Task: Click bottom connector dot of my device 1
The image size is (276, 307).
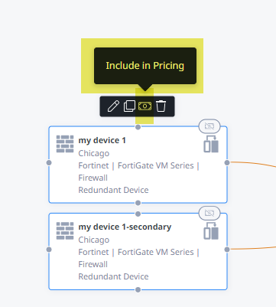Action: (138, 203)
